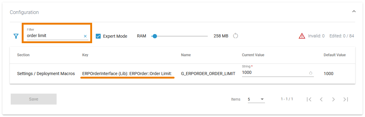Click the red Invalid warning triangle icon
Image resolution: width=365 pixels, height=117 pixels.
(302, 36)
